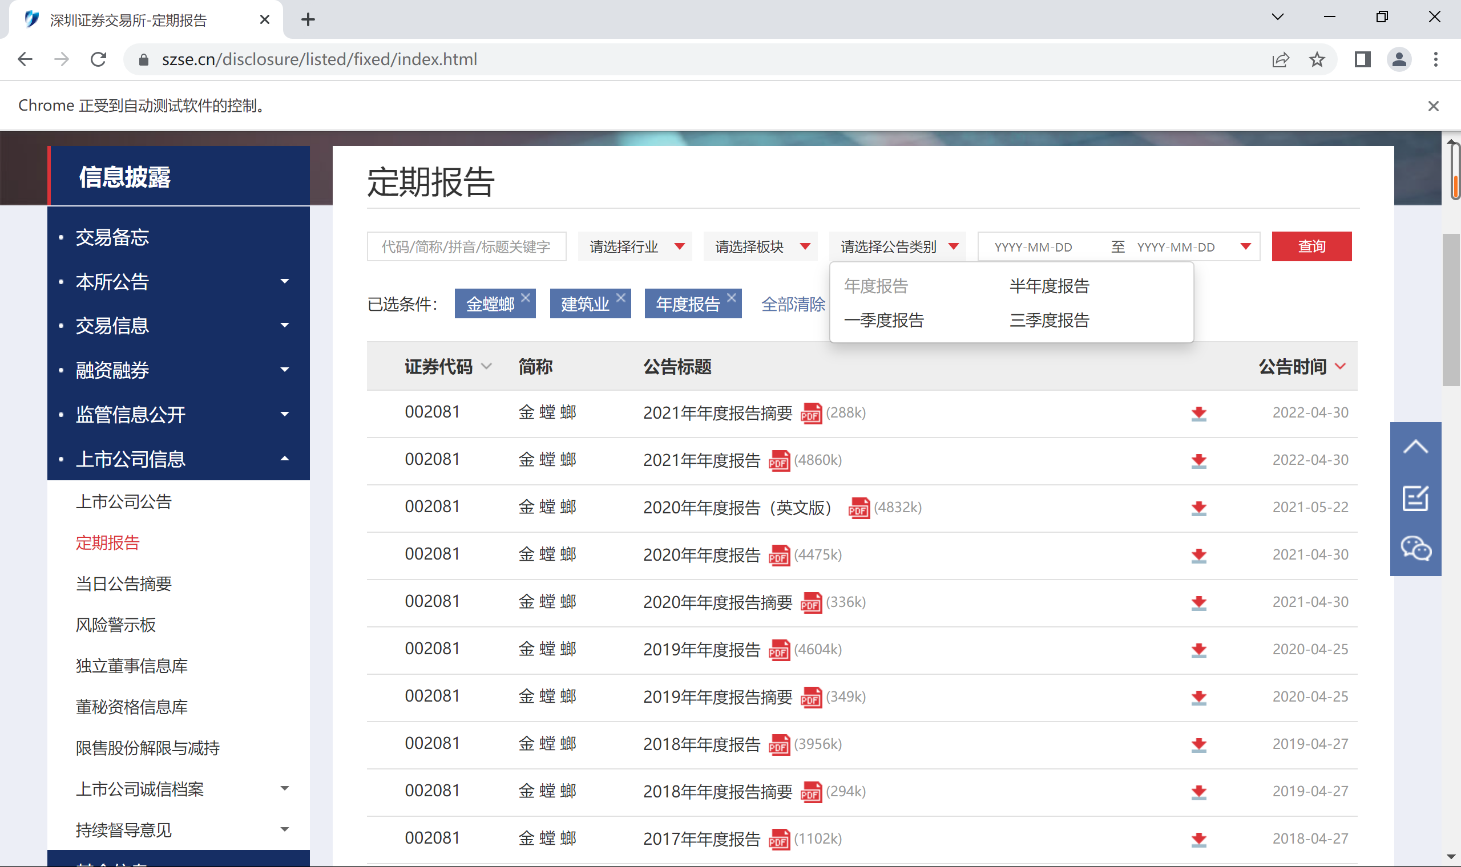Sort by 公告时间 column
Image resolution: width=1461 pixels, height=867 pixels.
click(x=1302, y=367)
